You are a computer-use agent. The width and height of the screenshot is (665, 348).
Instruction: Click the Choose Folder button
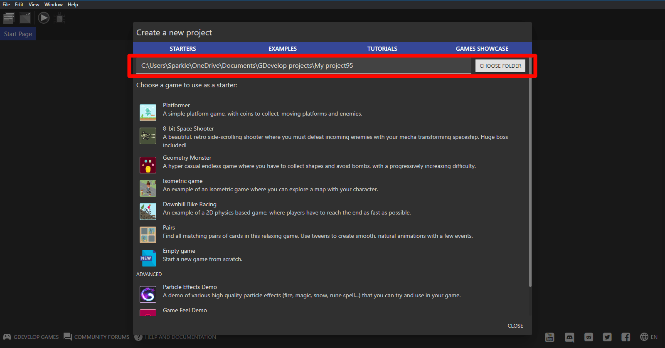pos(500,66)
